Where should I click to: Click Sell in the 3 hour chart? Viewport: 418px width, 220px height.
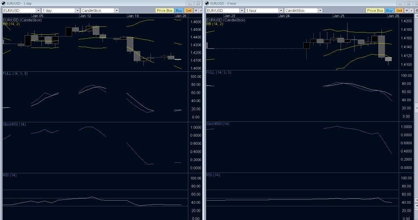pyautogui.click(x=399, y=11)
